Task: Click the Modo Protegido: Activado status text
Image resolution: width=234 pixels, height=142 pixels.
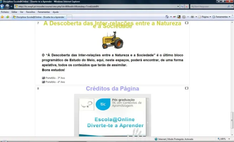Action: point(180,139)
